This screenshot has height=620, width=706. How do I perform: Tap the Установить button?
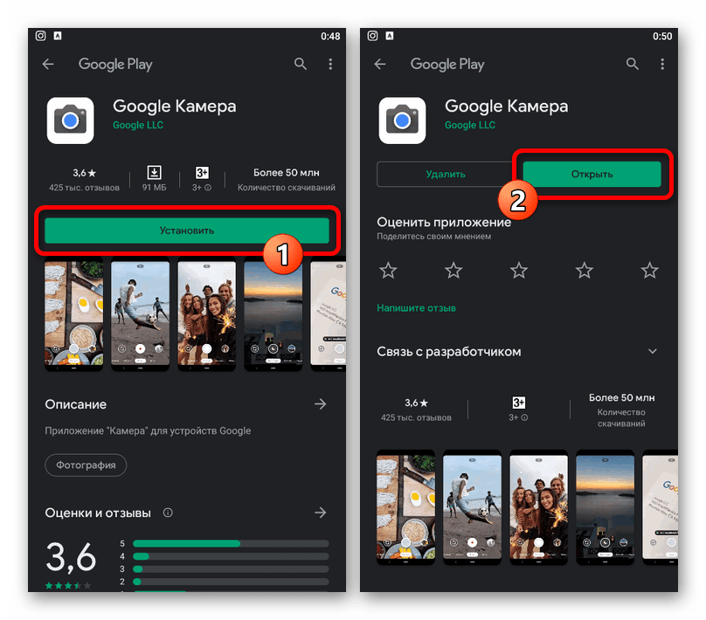point(187,231)
